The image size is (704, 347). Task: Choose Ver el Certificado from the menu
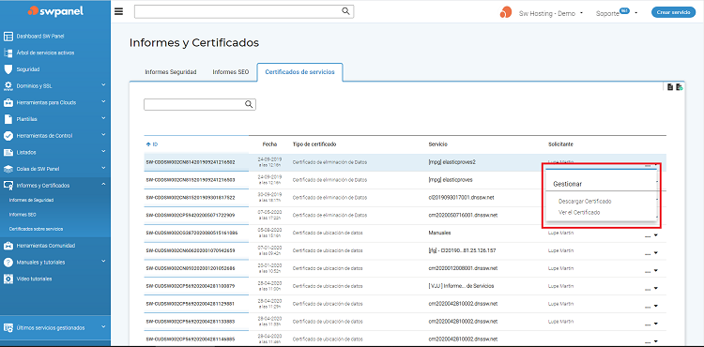(x=579, y=213)
